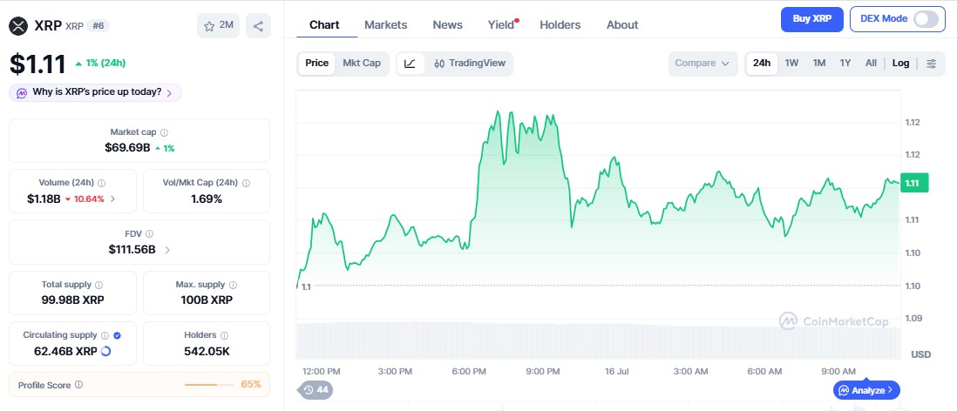Click the Profile Score progress bar
Screen dimensions: 957x411
point(209,385)
